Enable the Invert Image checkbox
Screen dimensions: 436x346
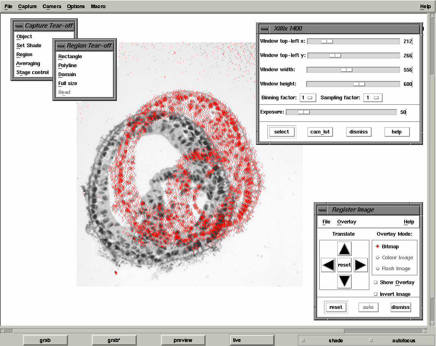coord(376,294)
